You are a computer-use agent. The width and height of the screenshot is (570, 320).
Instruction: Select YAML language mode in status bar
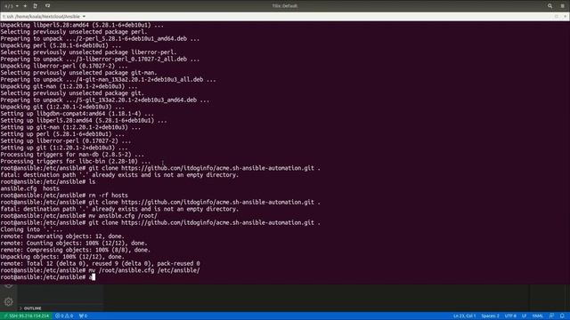tap(538, 316)
